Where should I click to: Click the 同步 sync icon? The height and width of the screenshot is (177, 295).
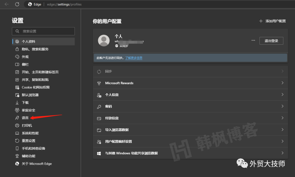(x=99, y=71)
